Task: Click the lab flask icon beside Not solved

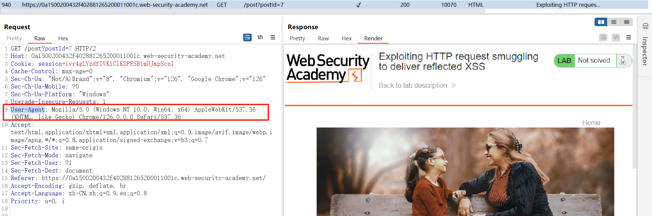Action: 623,61
